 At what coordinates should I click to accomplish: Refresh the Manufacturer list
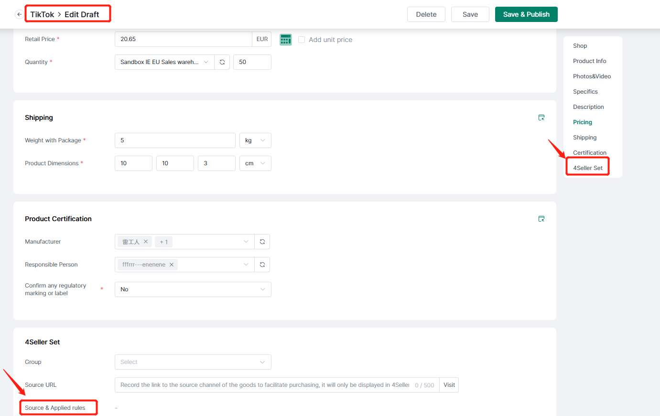point(262,242)
